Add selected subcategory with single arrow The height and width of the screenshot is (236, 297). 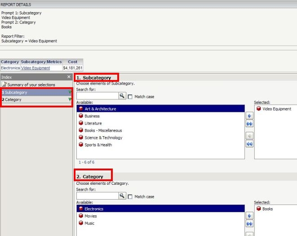249,116
